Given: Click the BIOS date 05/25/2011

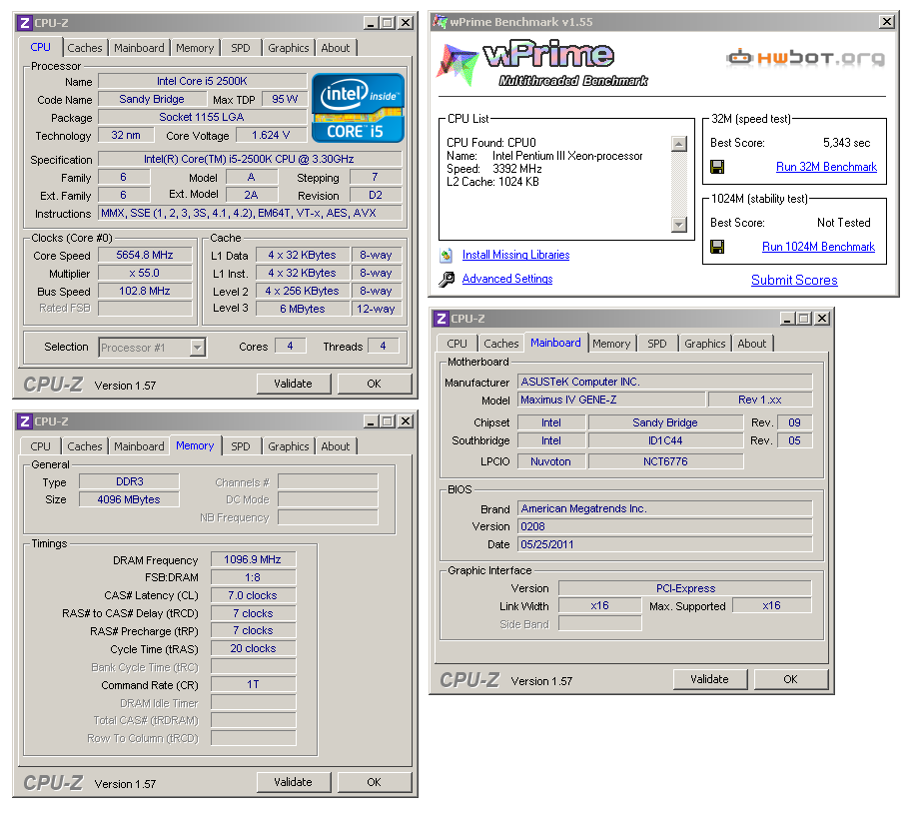Looking at the screenshot, I should 664,544.
